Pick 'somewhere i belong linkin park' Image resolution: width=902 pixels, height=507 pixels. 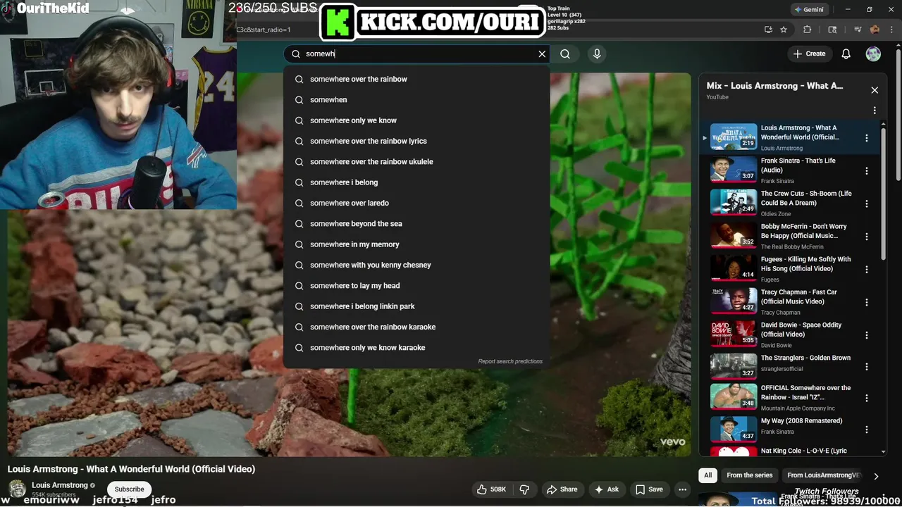coord(416,306)
